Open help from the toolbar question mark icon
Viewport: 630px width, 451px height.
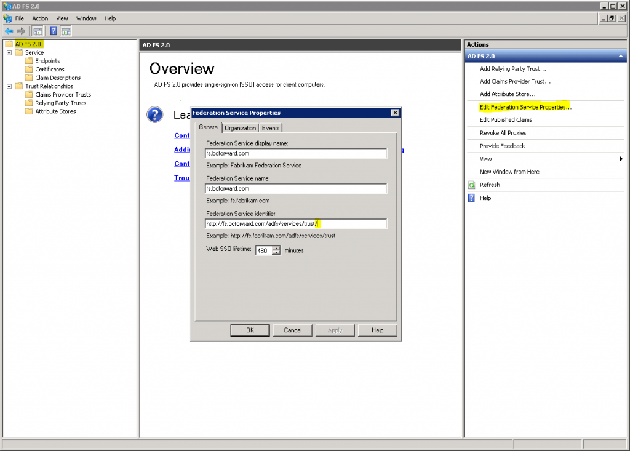coord(53,31)
